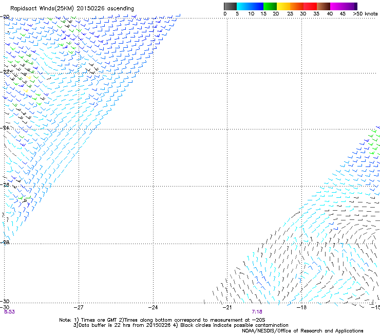This screenshot has width=380, height=334.
Task: Click the NOAA/NESDIS credit text
Action: click(302, 331)
